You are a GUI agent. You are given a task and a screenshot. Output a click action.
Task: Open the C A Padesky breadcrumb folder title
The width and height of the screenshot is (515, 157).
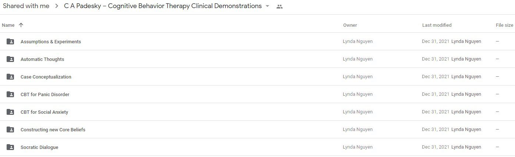point(163,6)
